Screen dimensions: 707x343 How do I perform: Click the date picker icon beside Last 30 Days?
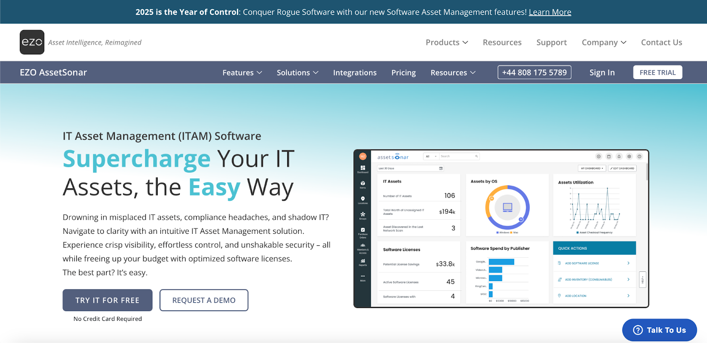(441, 168)
